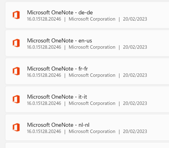Click Microsoft Corporation publisher in de-de entry
Image resolution: width=169 pixels, height=148 pixels.
coord(92,19)
